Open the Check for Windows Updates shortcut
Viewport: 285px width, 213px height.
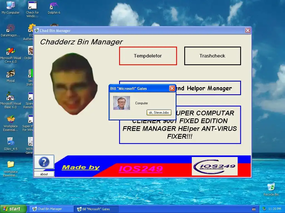click(32, 9)
